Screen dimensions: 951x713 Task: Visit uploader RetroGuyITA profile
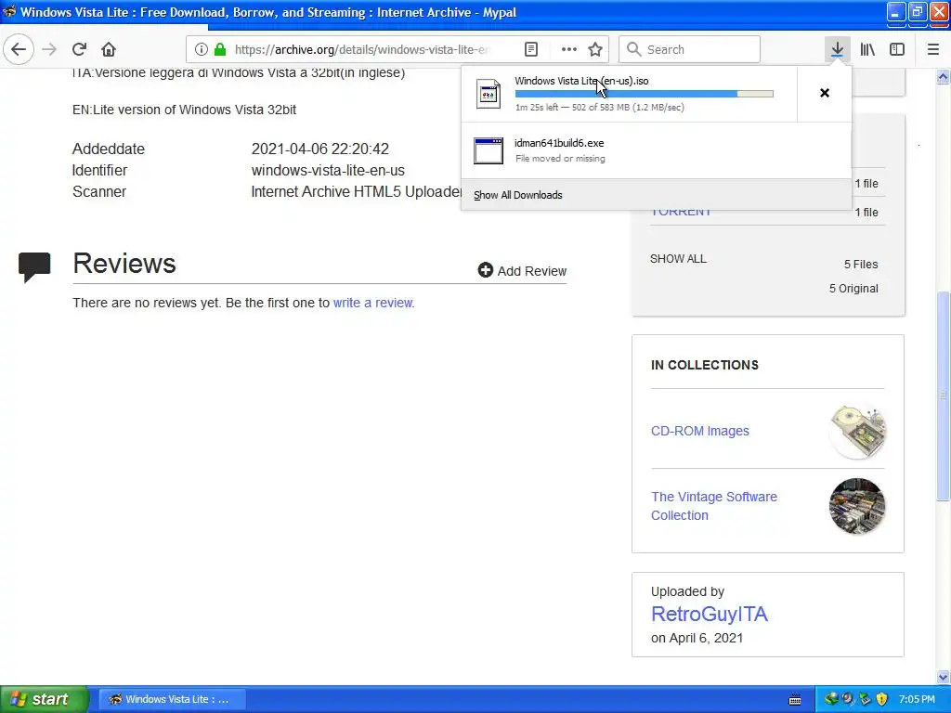pos(709,615)
